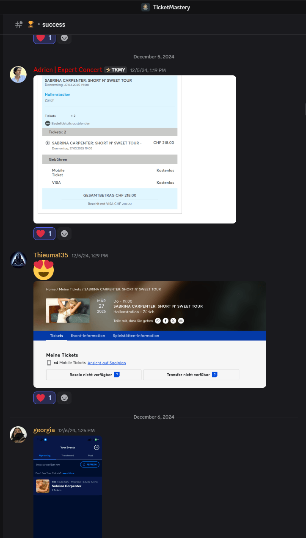The image size is (306, 538).
Task: Select the Event-Information tab
Action: (x=88, y=336)
